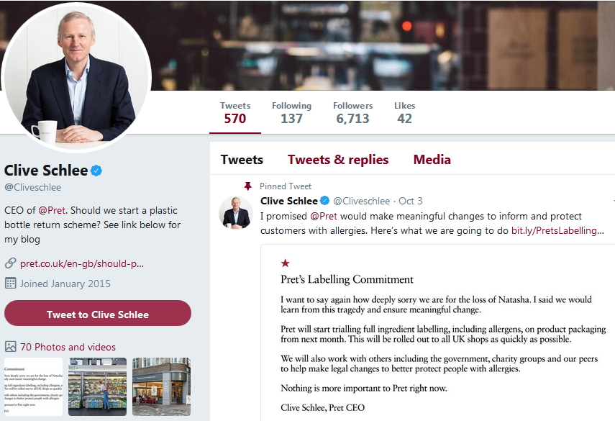Click the verified badge in pinned tweet

[324, 201]
